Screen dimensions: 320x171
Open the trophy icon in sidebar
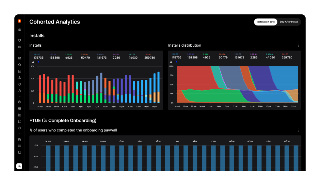tap(20, 41)
